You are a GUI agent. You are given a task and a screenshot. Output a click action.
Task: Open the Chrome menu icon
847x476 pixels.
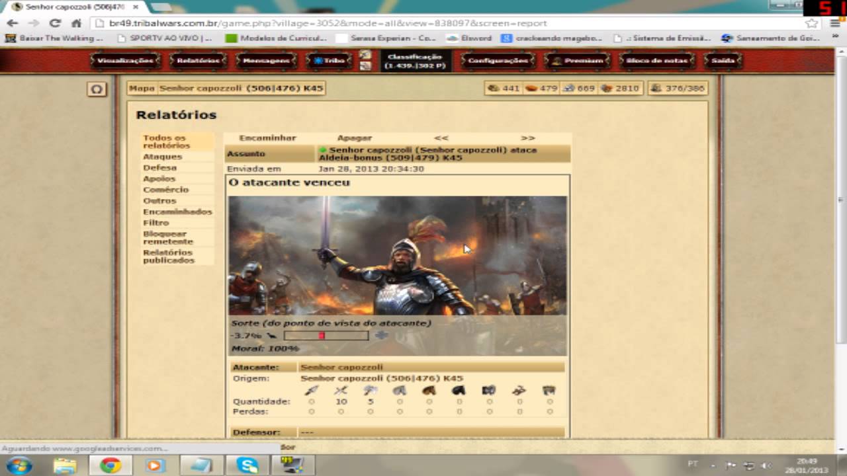(835, 23)
